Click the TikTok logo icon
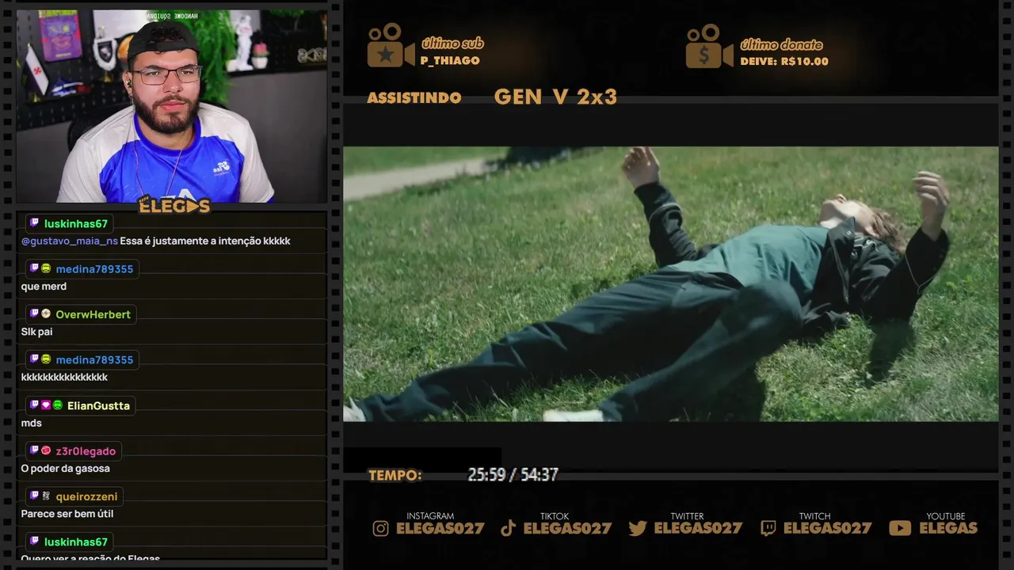This screenshot has height=570, width=1014. click(x=509, y=528)
